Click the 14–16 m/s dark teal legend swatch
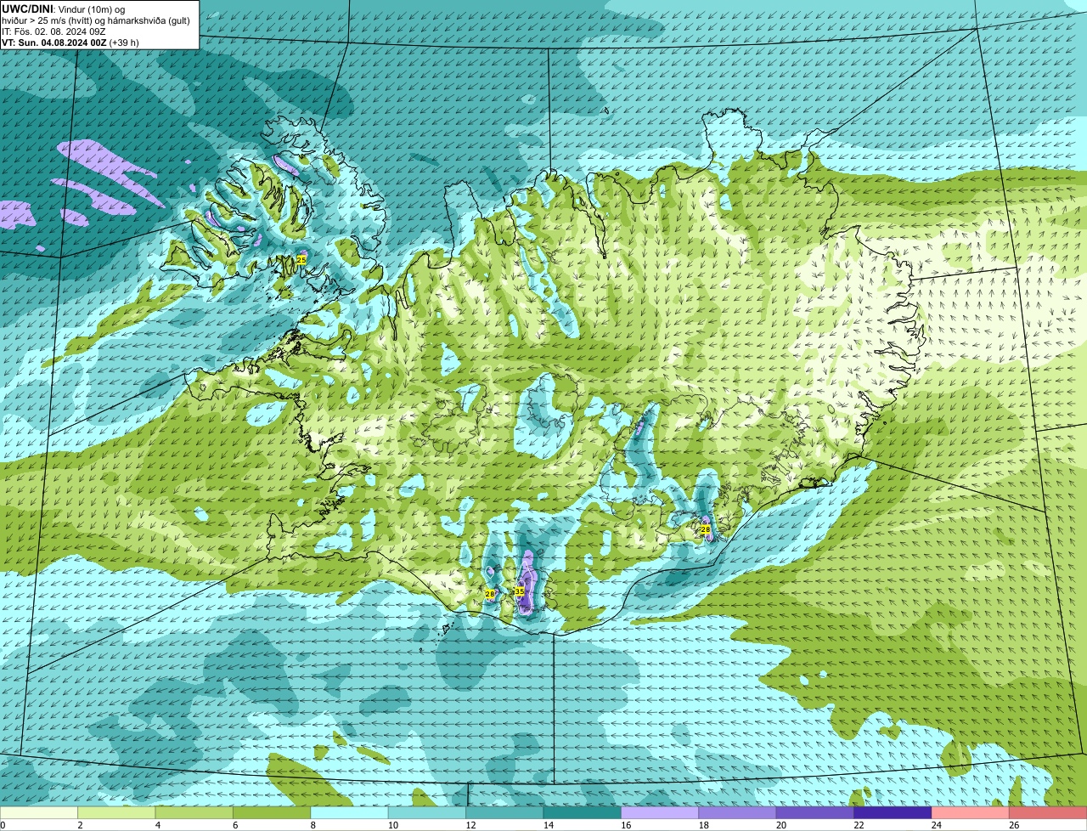1087x831 pixels. pyautogui.click(x=583, y=812)
